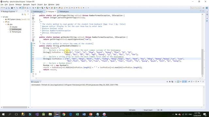Close the Lib.java editor tab
The height and width of the screenshot is (117, 209).
[x=56, y=12]
